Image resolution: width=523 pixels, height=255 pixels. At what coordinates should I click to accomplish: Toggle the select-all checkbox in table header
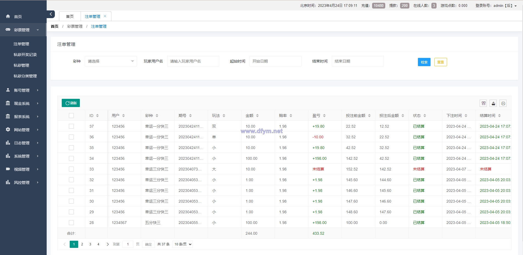pos(71,116)
